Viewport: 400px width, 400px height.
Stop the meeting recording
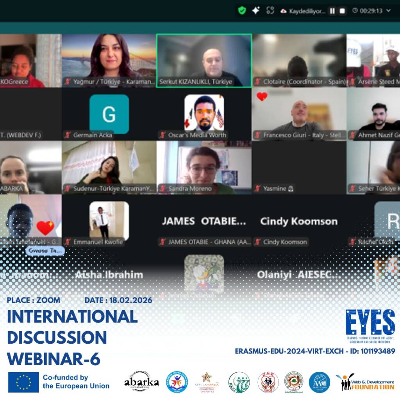click(342, 11)
